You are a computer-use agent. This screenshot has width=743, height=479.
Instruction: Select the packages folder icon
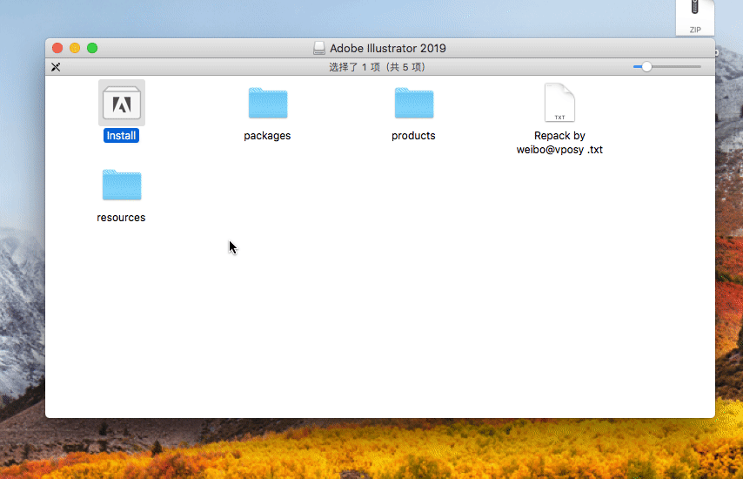point(268,103)
